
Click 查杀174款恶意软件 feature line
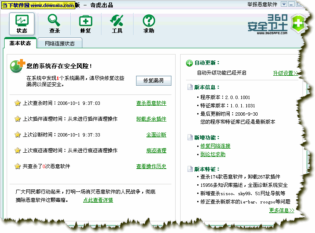coord(240,177)
